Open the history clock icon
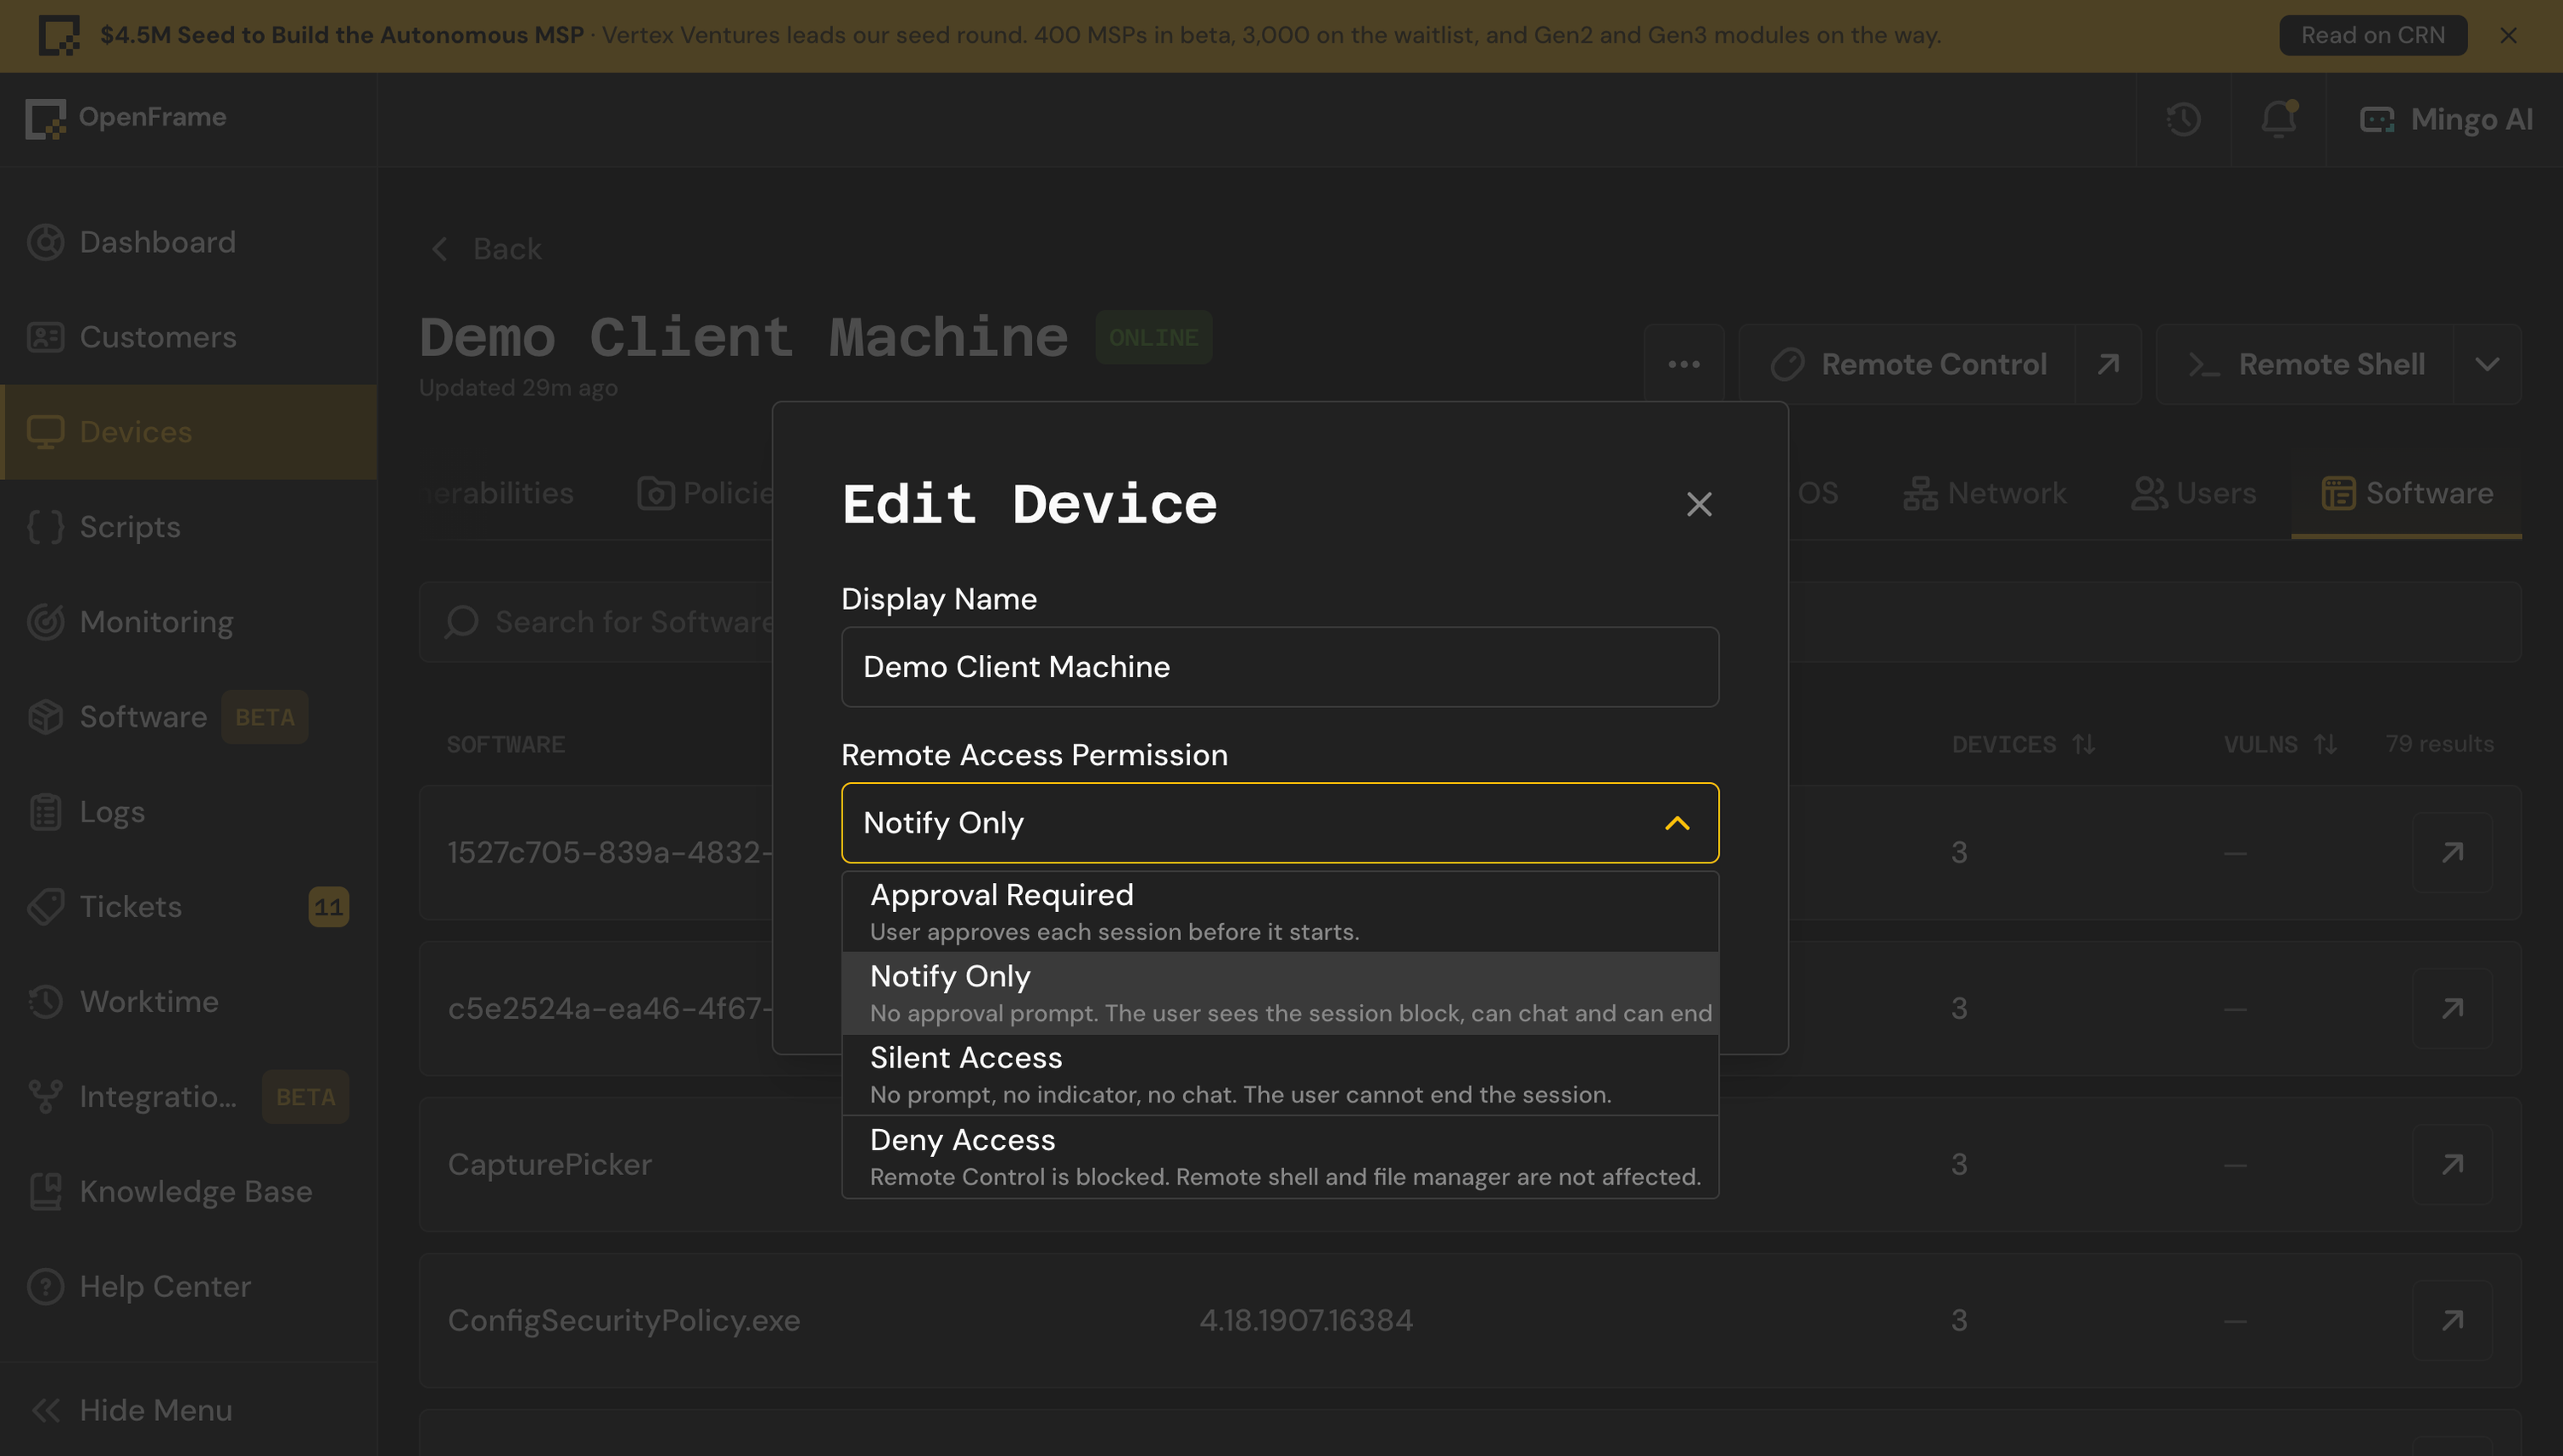Image resolution: width=2563 pixels, height=1456 pixels. [x=2183, y=119]
